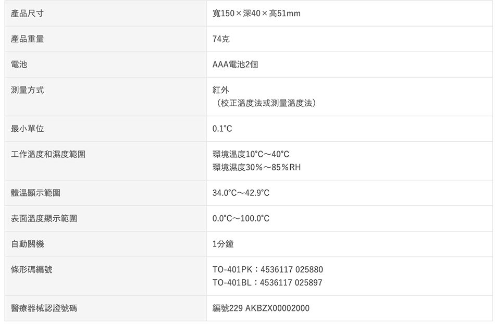Select the 環境溫度10°C～40°C line

[251, 154]
